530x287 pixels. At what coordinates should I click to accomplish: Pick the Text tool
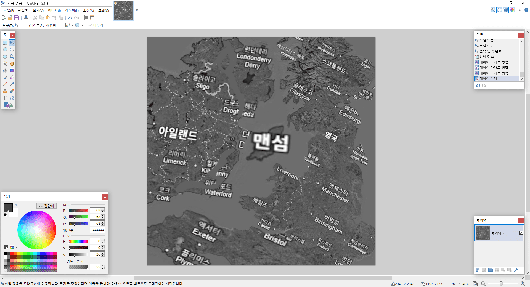click(5, 98)
